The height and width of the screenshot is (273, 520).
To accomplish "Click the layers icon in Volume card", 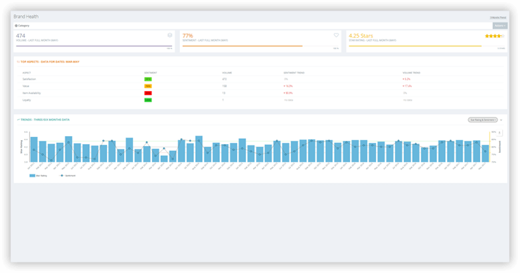I will click(x=170, y=35).
